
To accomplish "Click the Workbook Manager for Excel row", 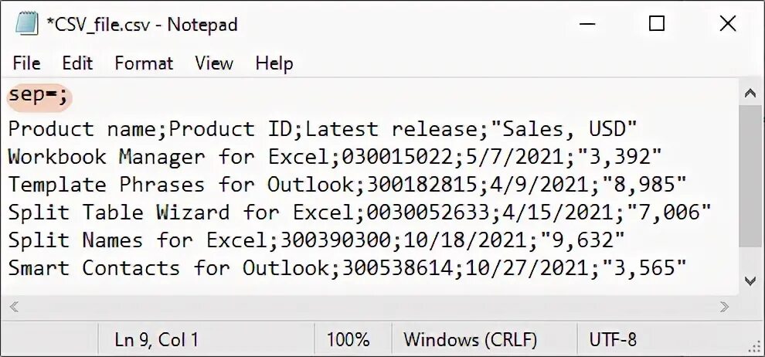I will (x=335, y=157).
